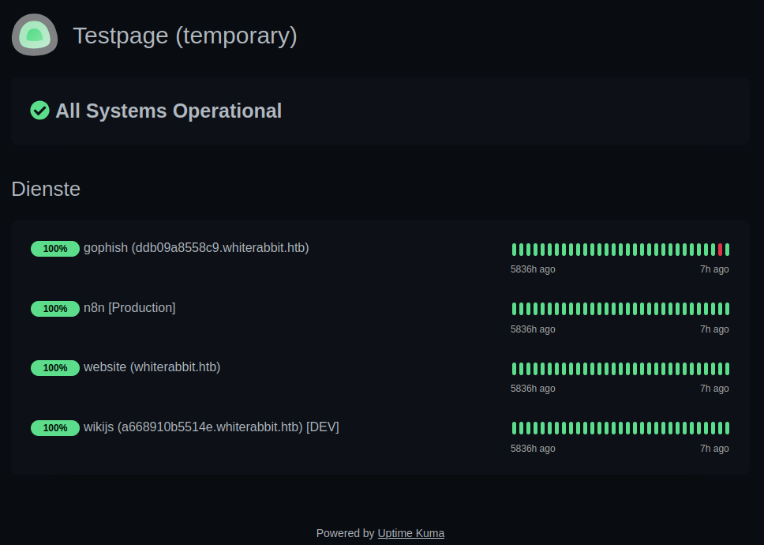Screen dimensions: 764x545
Task: Click the first heartbeat bar for wikijs
Action: [514, 428]
